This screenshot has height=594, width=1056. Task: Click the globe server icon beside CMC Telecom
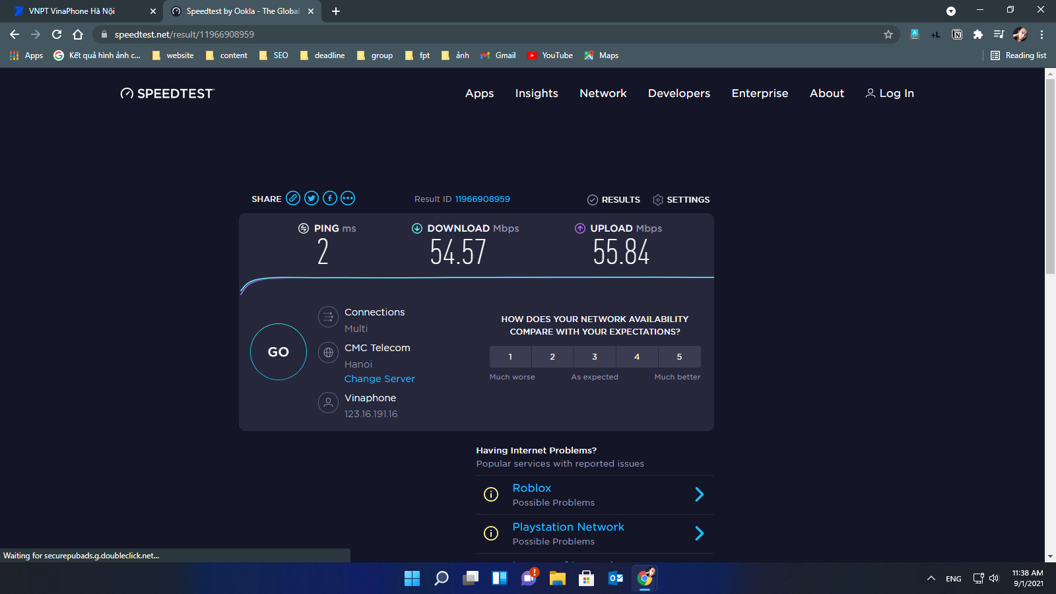tap(328, 352)
